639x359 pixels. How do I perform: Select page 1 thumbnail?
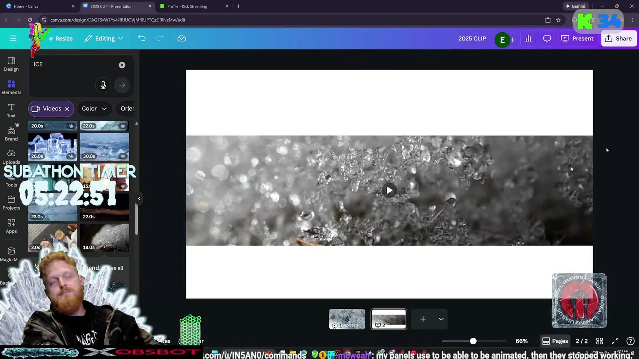click(x=347, y=319)
